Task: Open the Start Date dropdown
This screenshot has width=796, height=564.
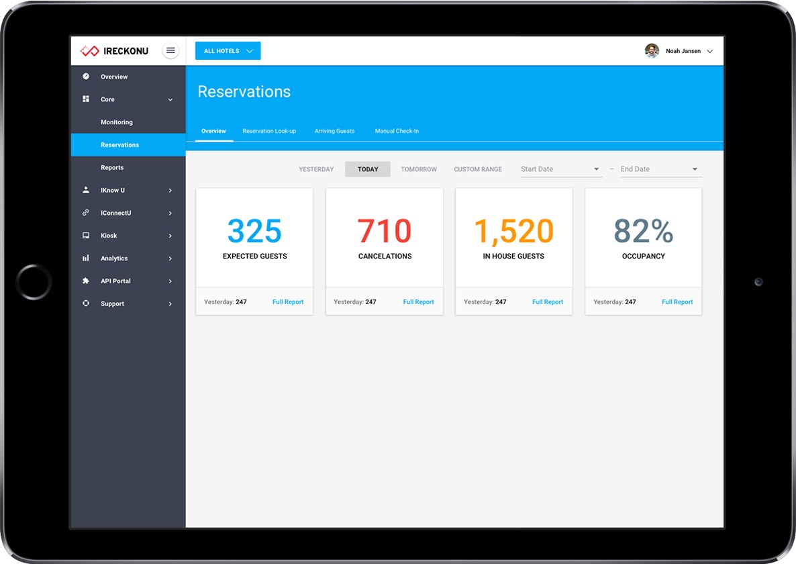Action: tap(560, 169)
